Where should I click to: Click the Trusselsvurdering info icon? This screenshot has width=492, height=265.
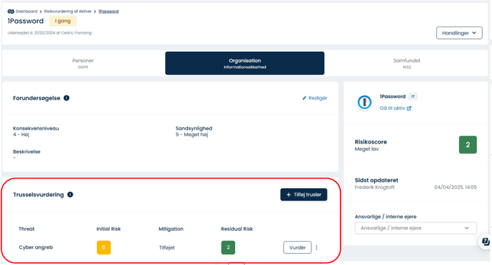point(70,195)
